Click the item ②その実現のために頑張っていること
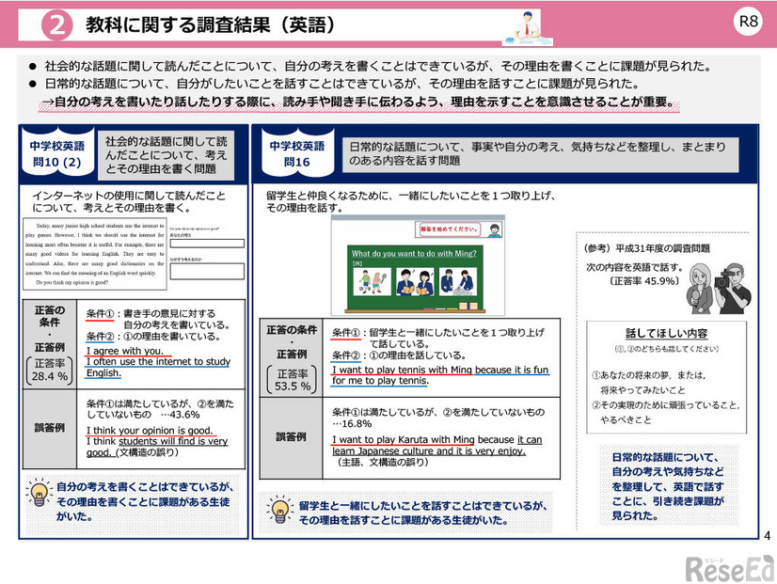777x584 pixels. click(666, 413)
